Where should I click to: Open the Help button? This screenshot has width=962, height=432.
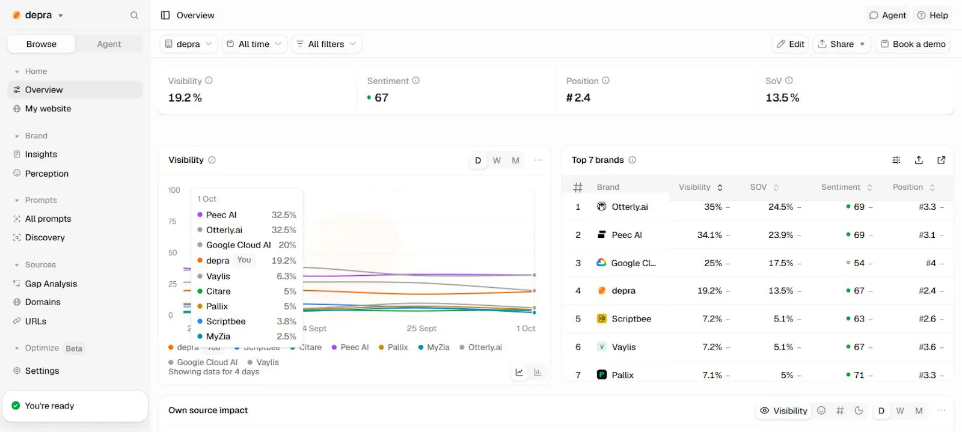pyautogui.click(x=933, y=15)
